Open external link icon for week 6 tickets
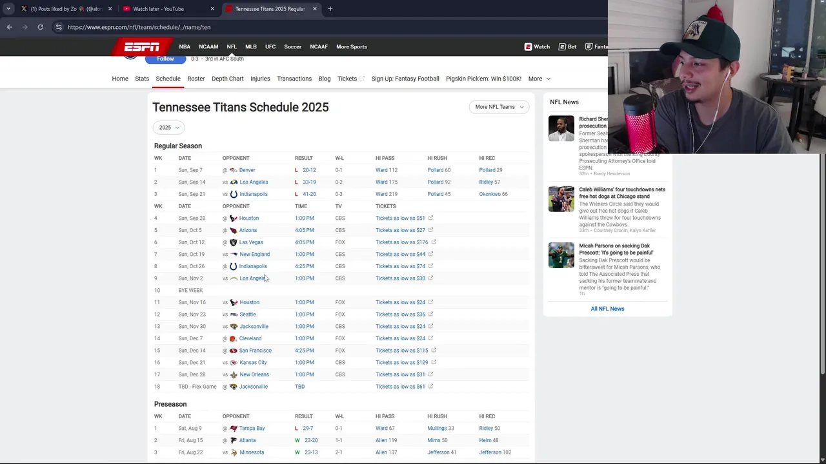 tap(434, 242)
